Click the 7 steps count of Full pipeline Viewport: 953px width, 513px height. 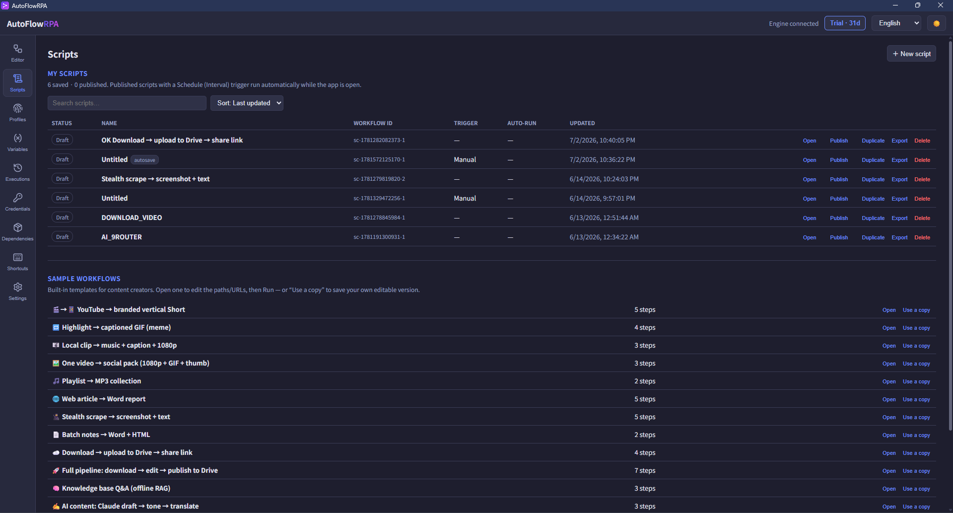[645, 470]
